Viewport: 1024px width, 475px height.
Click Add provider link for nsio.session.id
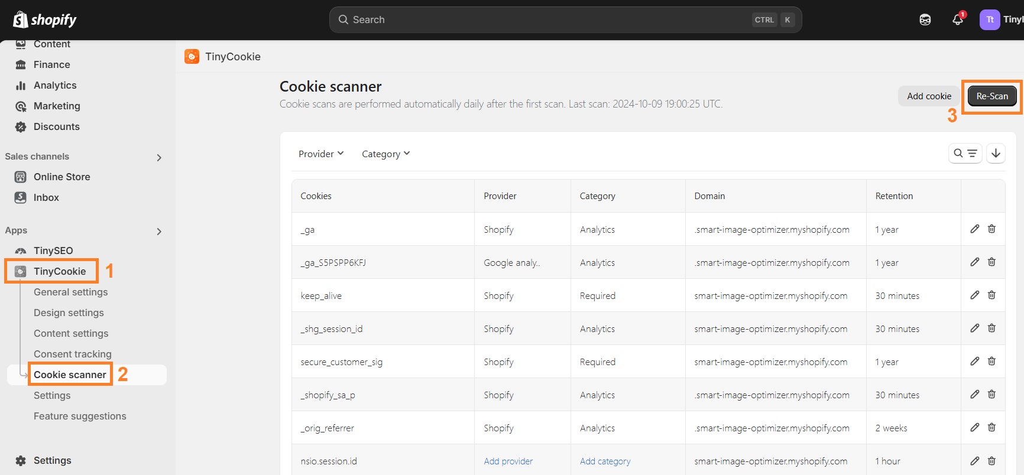click(508, 461)
